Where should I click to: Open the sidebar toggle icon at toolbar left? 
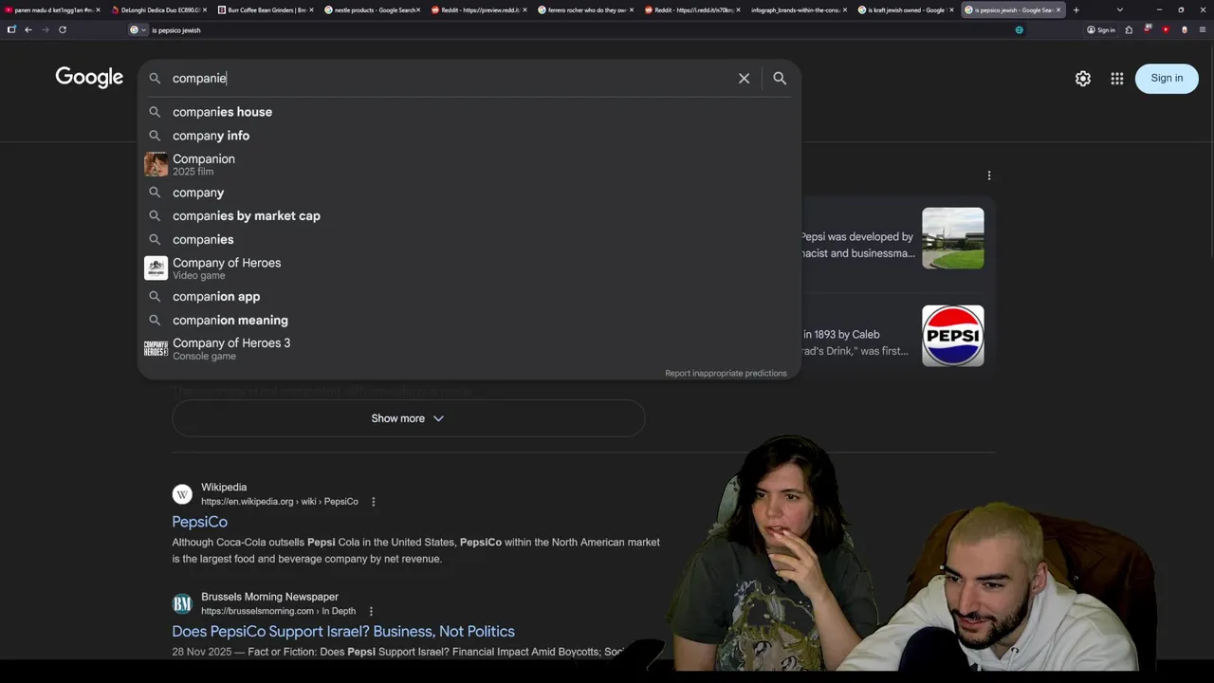click(x=11, y=29)
